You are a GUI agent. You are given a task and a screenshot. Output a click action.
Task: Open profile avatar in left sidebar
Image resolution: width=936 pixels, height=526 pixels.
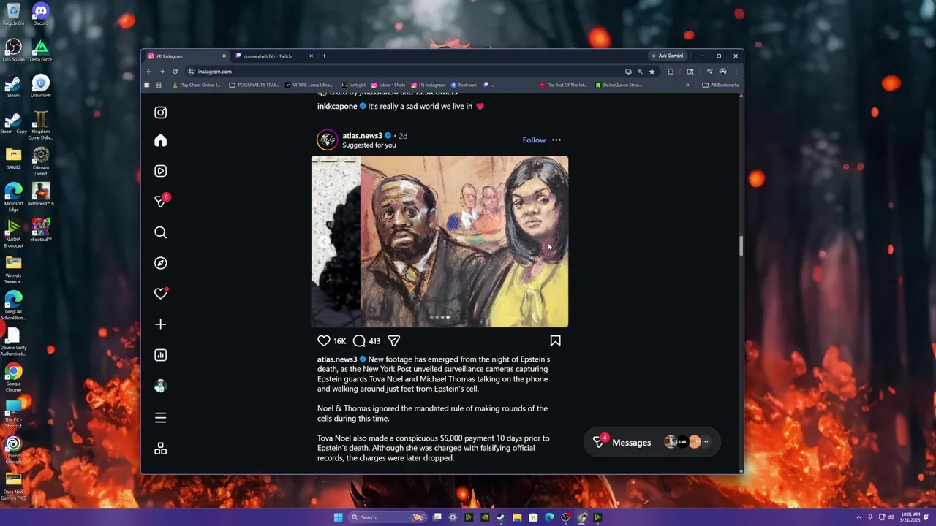(160, 386)
